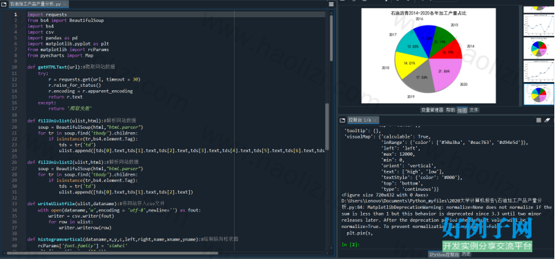Click the 'return r.text' line
The height and width of the screenshot is (259, 555).
[x=66, y=96]
